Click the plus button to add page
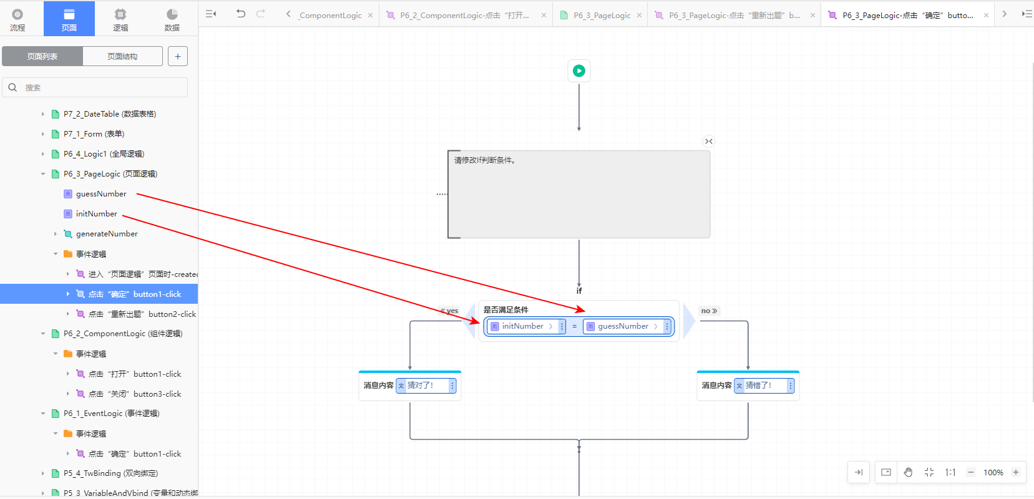Screen dimensions: 1034x499 [x=178, y=56]
